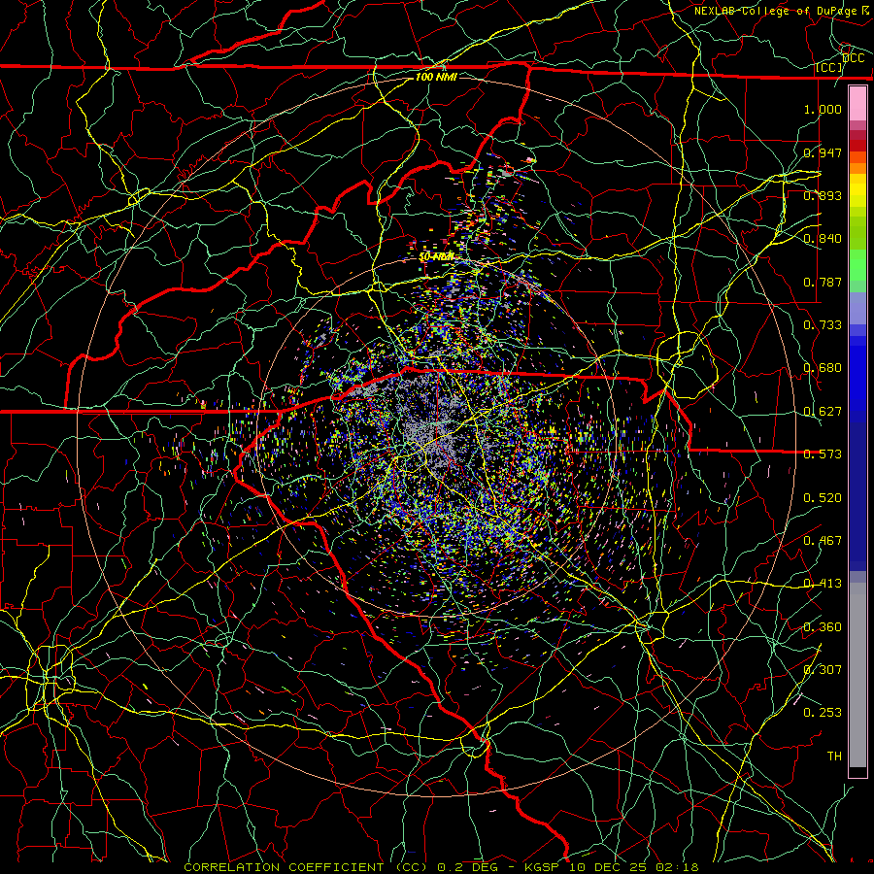Click the 0.733 legend value
Viewport: 874px width, 874px height.
pyautogui.click(x=823, y=325)
